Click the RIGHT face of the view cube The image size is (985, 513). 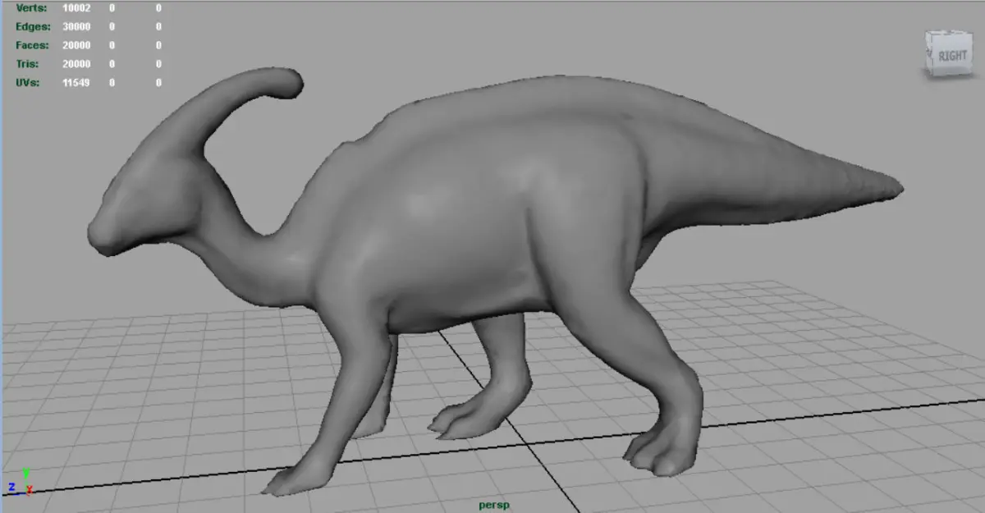pyautogui.click(x=951, y=56)
